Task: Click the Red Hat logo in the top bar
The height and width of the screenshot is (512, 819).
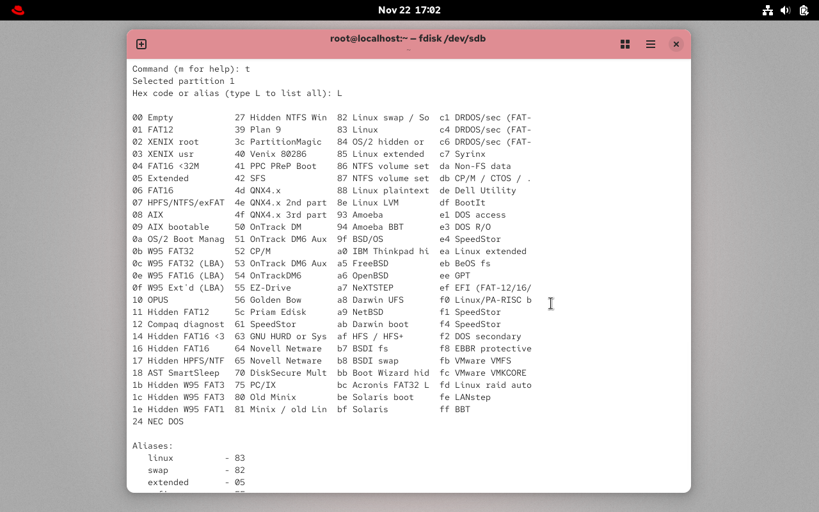Action: coord(17,10)
